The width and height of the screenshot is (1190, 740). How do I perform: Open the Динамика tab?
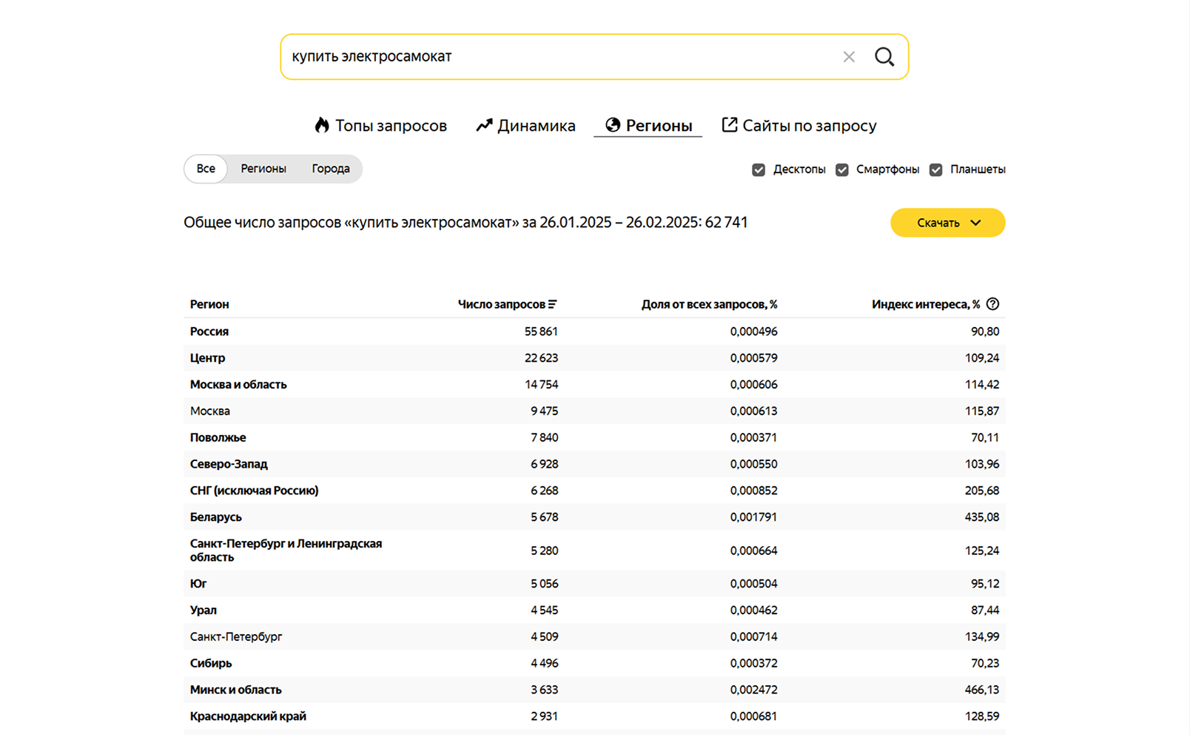pos(537,125)
